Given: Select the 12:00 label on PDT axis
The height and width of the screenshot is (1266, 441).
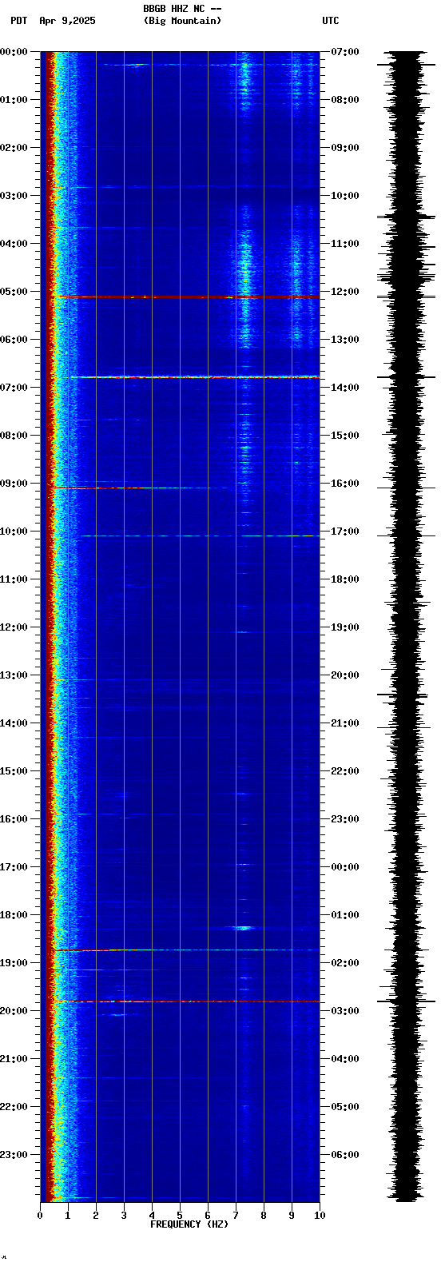Looking at the screenshot, I should pyautogui.click(x=14, y=627).
